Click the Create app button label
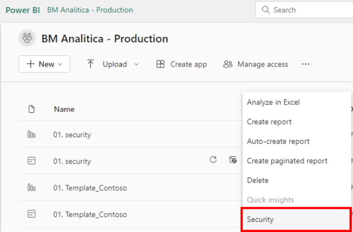 [x=188, y=64]
